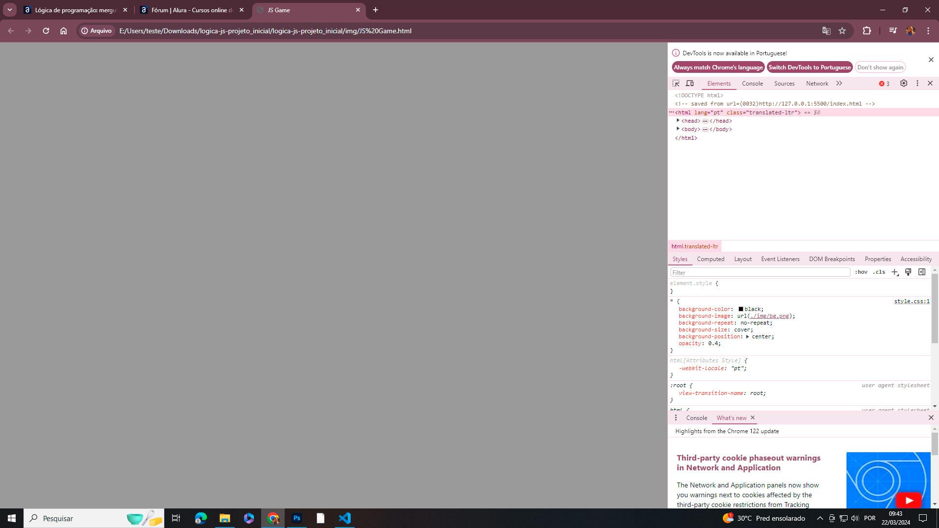Open a new browser tab

click(x=376, y=10)
